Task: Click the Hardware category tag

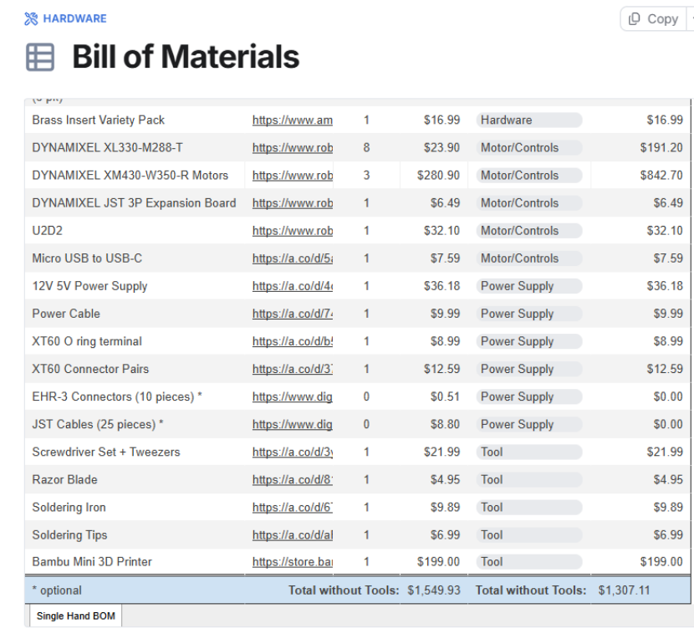Action: 529,120
